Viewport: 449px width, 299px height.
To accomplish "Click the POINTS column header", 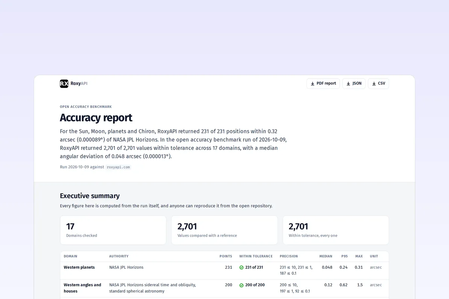I will click(x=226, y=256).
